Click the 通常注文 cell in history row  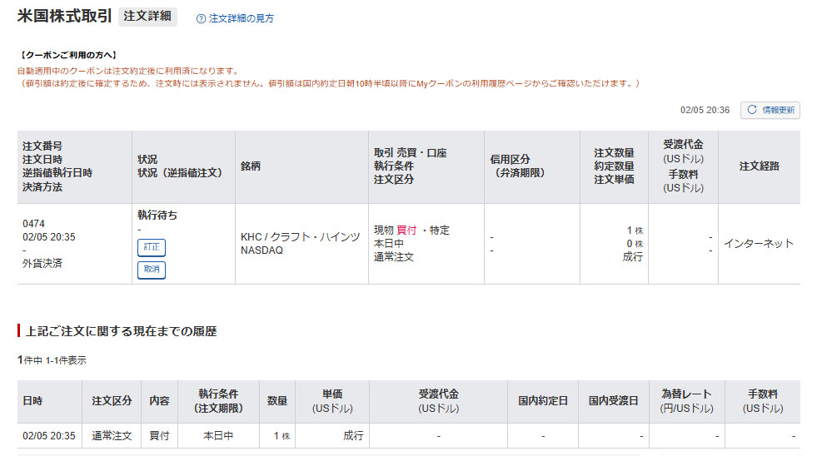112,436
